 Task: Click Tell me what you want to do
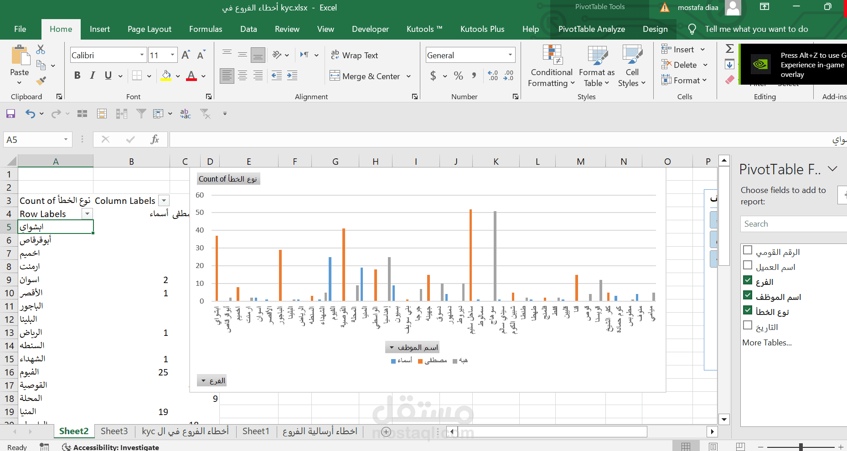pos(756,29)
